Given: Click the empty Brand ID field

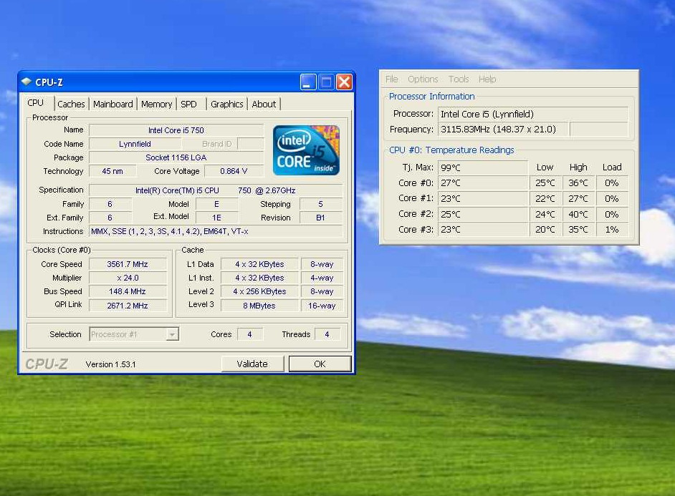Looking at the screenshot, I should click(251, 144).
